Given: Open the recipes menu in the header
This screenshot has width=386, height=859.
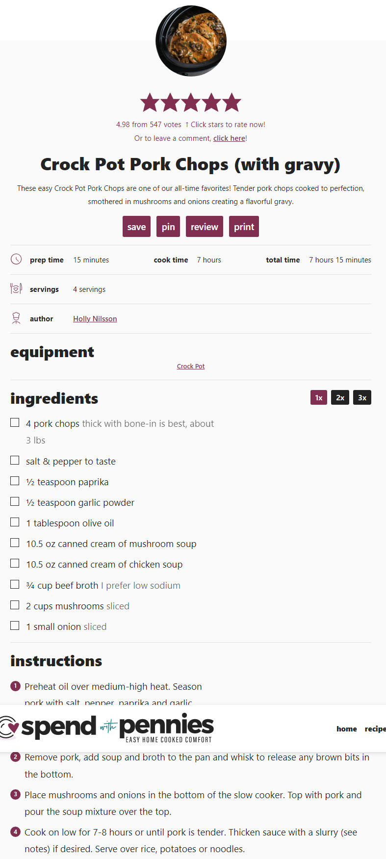Looking at the screenshot, I should click(x=375, y=729).
